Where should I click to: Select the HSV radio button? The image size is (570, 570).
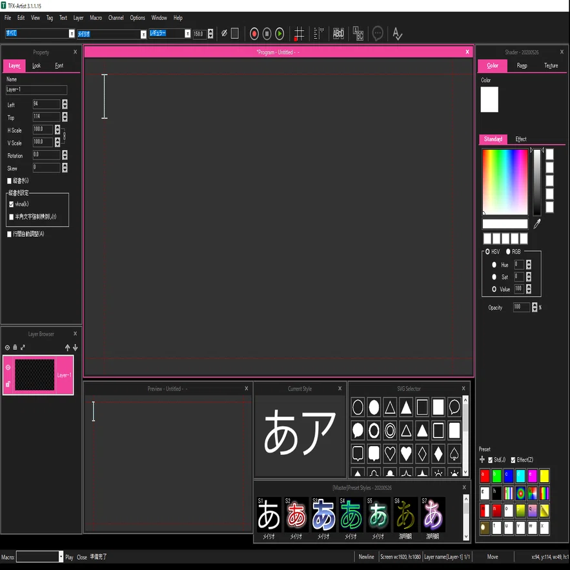487,252
